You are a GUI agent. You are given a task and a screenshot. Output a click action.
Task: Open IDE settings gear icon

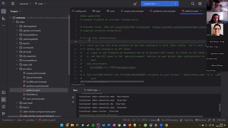click(x=200, y=4)
